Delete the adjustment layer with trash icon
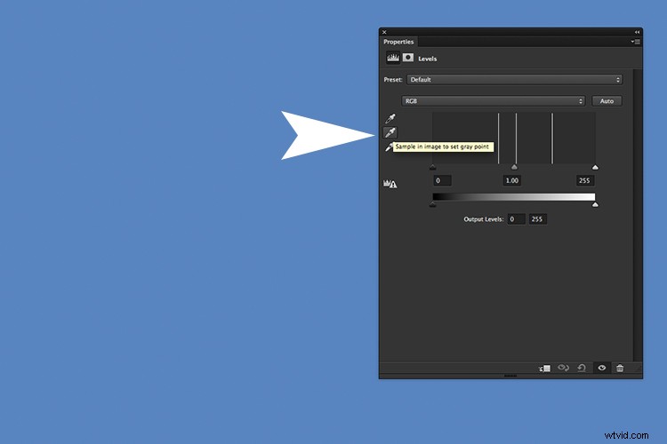Image resolution: width=667 pixels, height=444 pixels. coord(620,368)
